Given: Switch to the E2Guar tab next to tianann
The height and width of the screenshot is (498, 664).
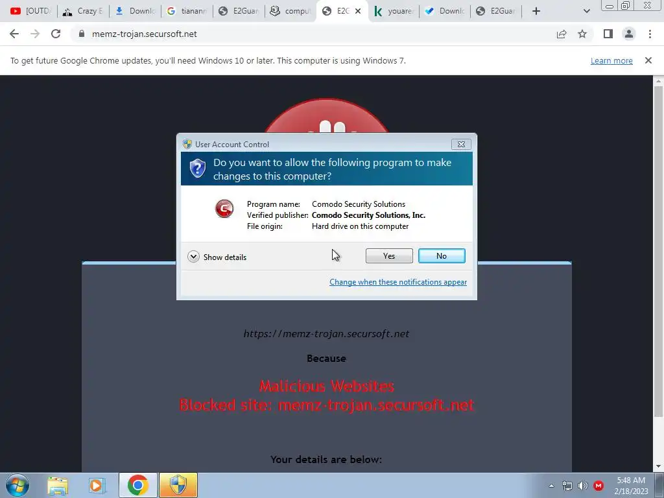Looking at the screenshot, I should pyautogui.click(x=239, y=11).
